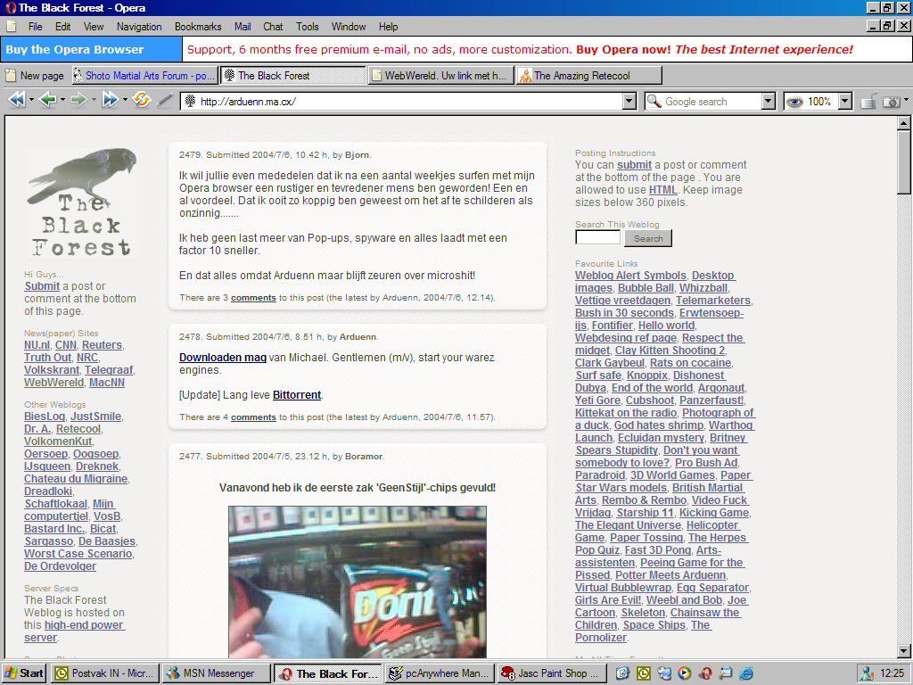Viewport: 913px width, 685px height.
Task: Click the HTML link in Posting Instructions
Action: (662, 190)
